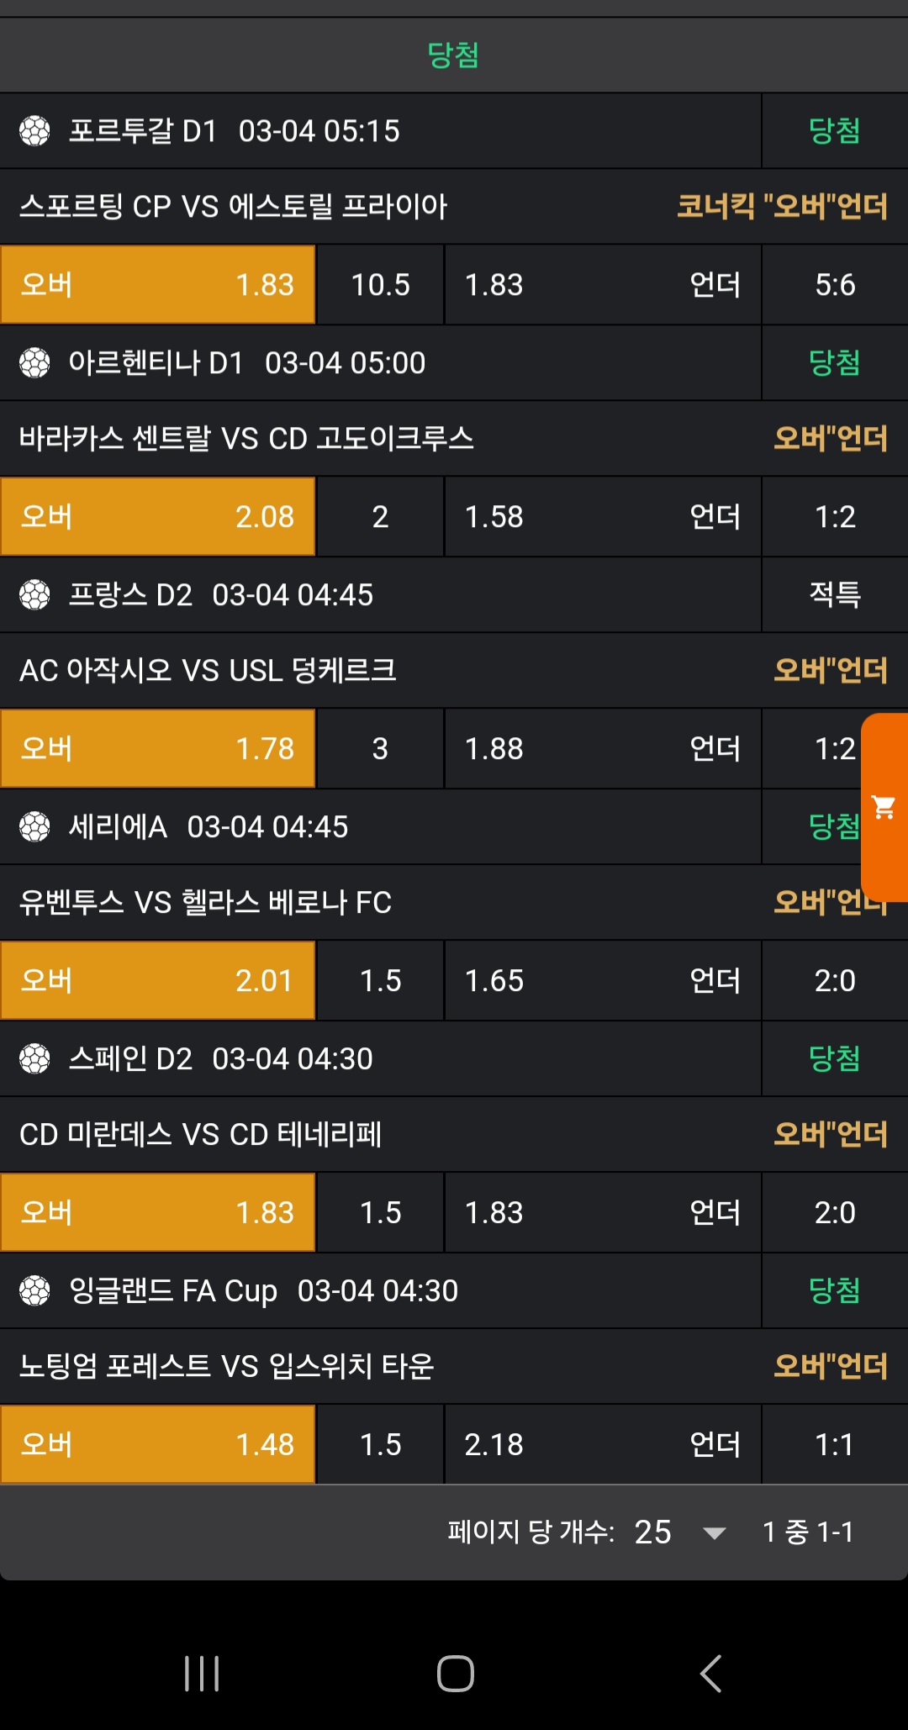This screenshot has width=908, height=1730.
Task: Select 오버 1.83 for the 스포르팅 CP match
Action: (x=158, y=285)
